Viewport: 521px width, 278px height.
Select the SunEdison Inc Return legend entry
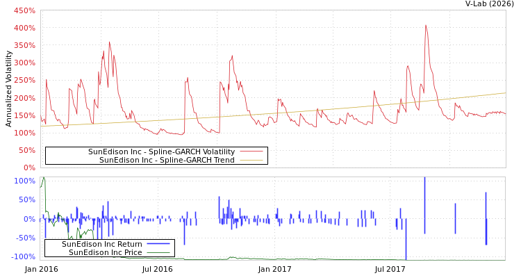[x=101, y=244]
